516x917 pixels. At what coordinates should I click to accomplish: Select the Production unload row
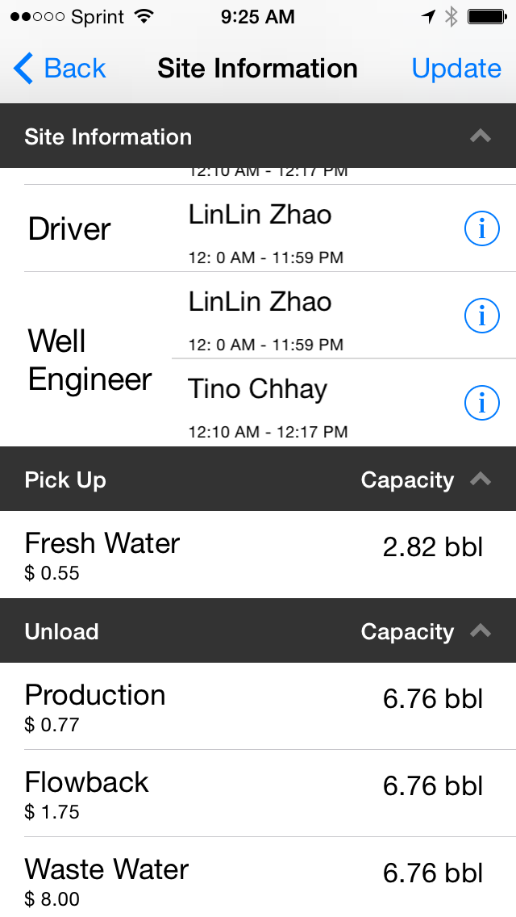pos(258,706)
